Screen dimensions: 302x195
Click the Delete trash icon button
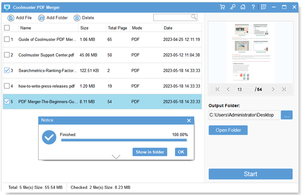click(x=77, y=18)
